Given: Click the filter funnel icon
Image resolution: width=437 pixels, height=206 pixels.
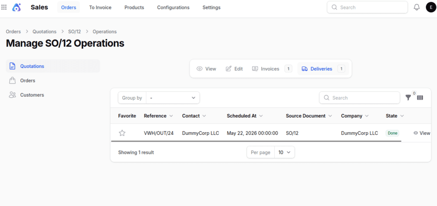Looking at the screenshot, I should coord(408,98).
